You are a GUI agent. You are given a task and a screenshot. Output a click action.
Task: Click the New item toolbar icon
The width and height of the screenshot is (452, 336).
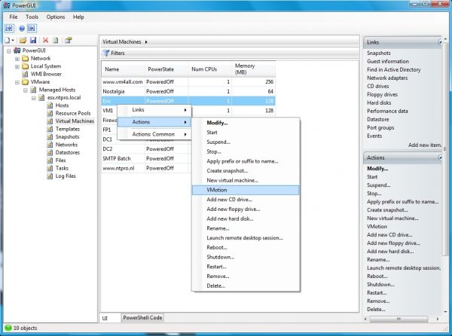click(8, 41)
